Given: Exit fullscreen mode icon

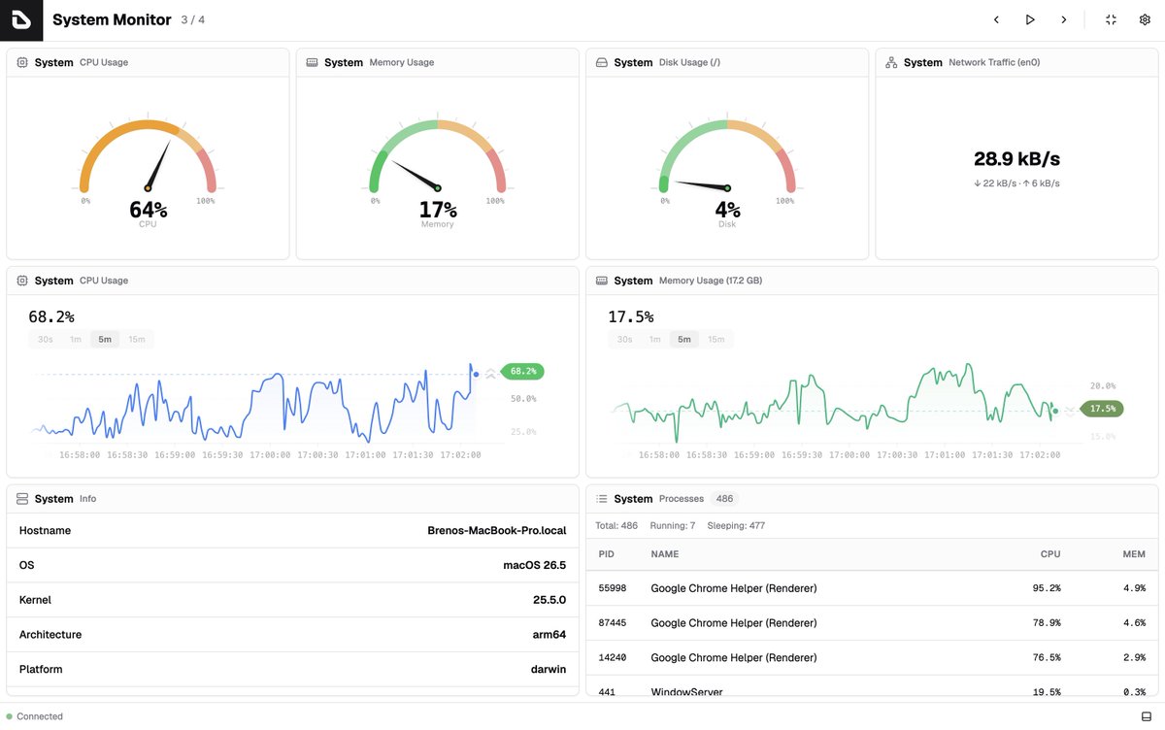Looking at the screenshot, I should (x=1112, y=19).
